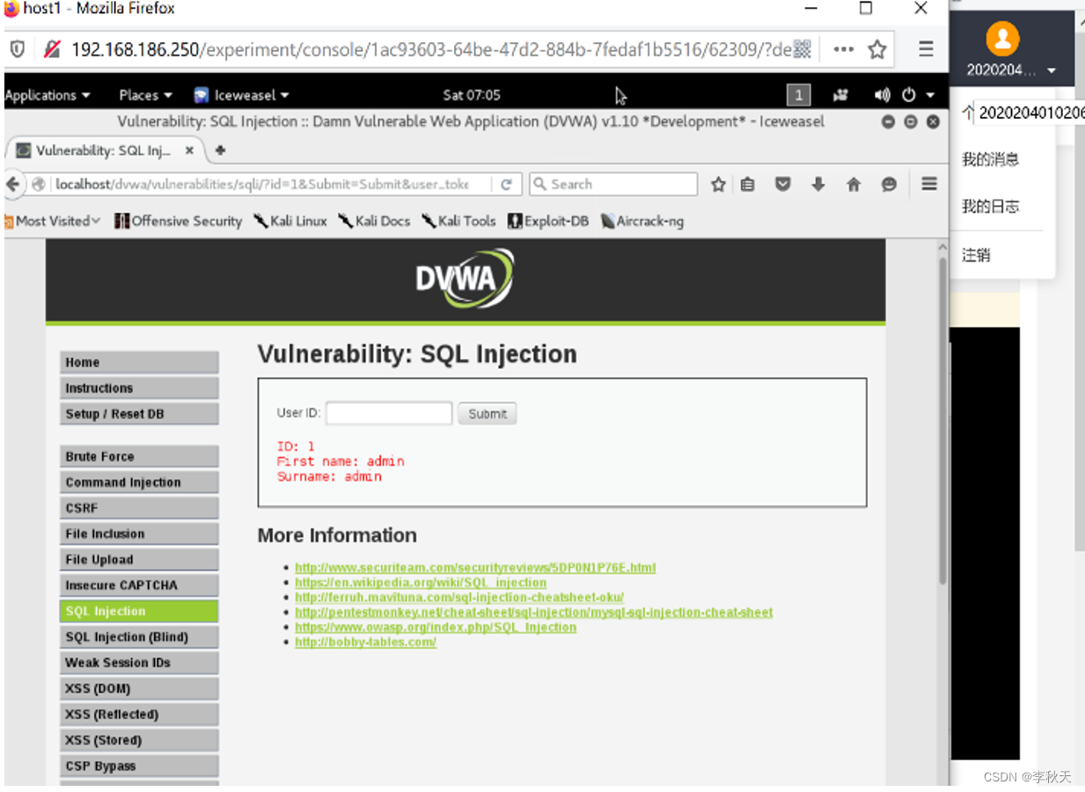Screen dimensions: 1085x792
Task: Open Iceweasel app menu in top bar
Action: [x=241, y=95]
